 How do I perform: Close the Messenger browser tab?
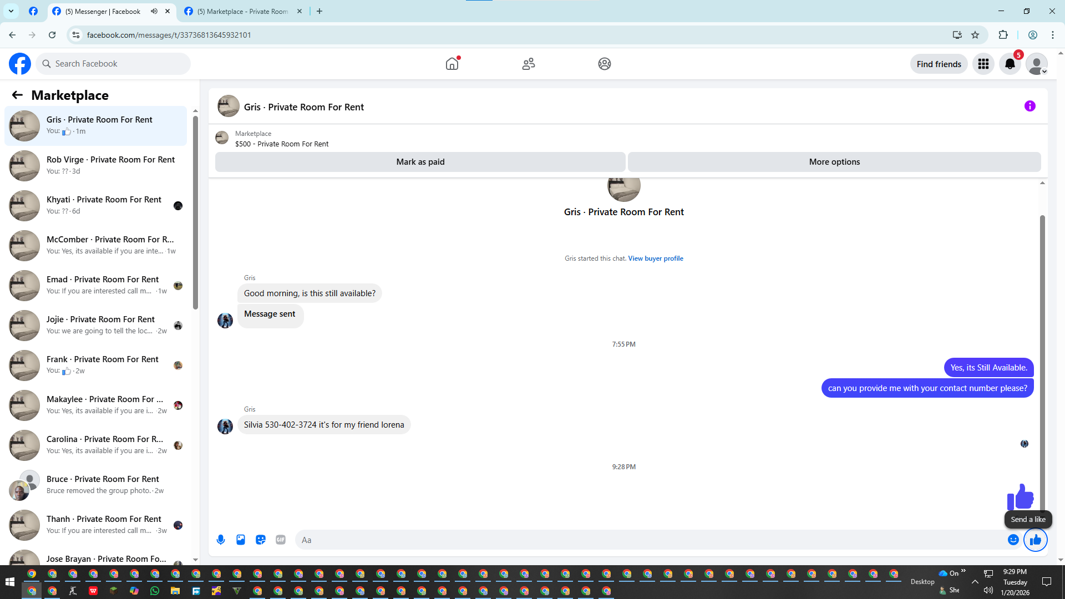168,11
